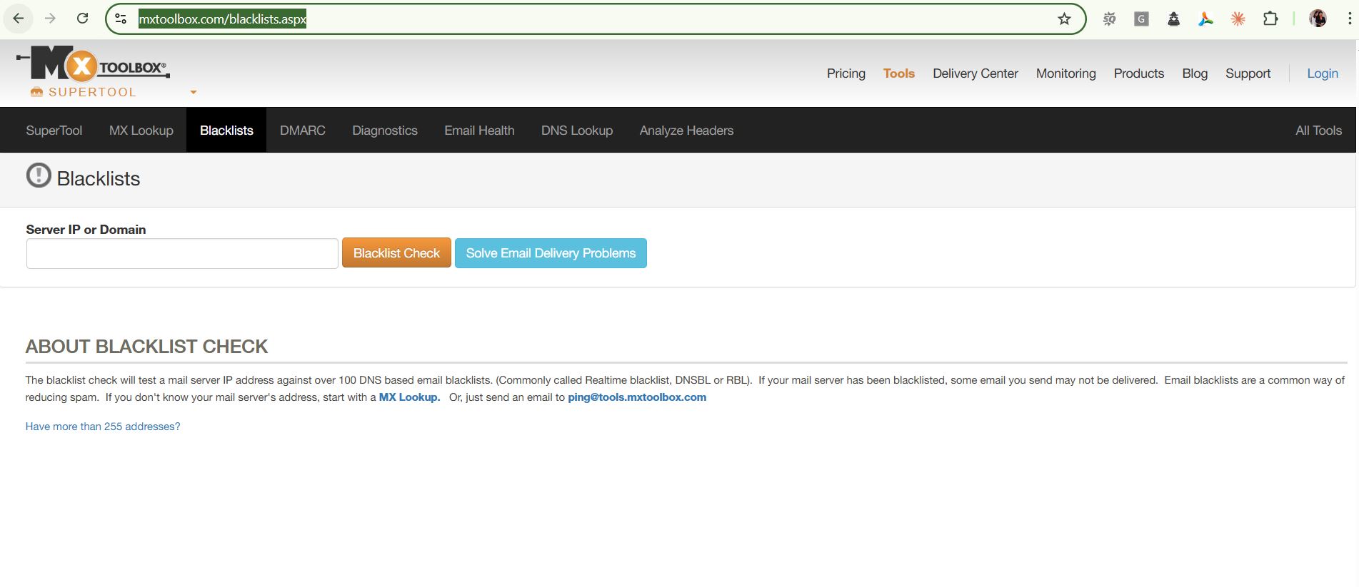The width and height of the screenshot is (1359, 587).
Task: Bookmark page with the star icon
Action: 1064,19
